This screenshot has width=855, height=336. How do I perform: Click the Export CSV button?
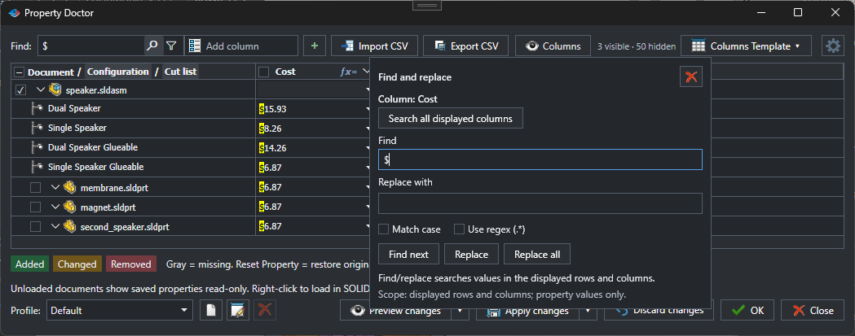pos(466,46)
